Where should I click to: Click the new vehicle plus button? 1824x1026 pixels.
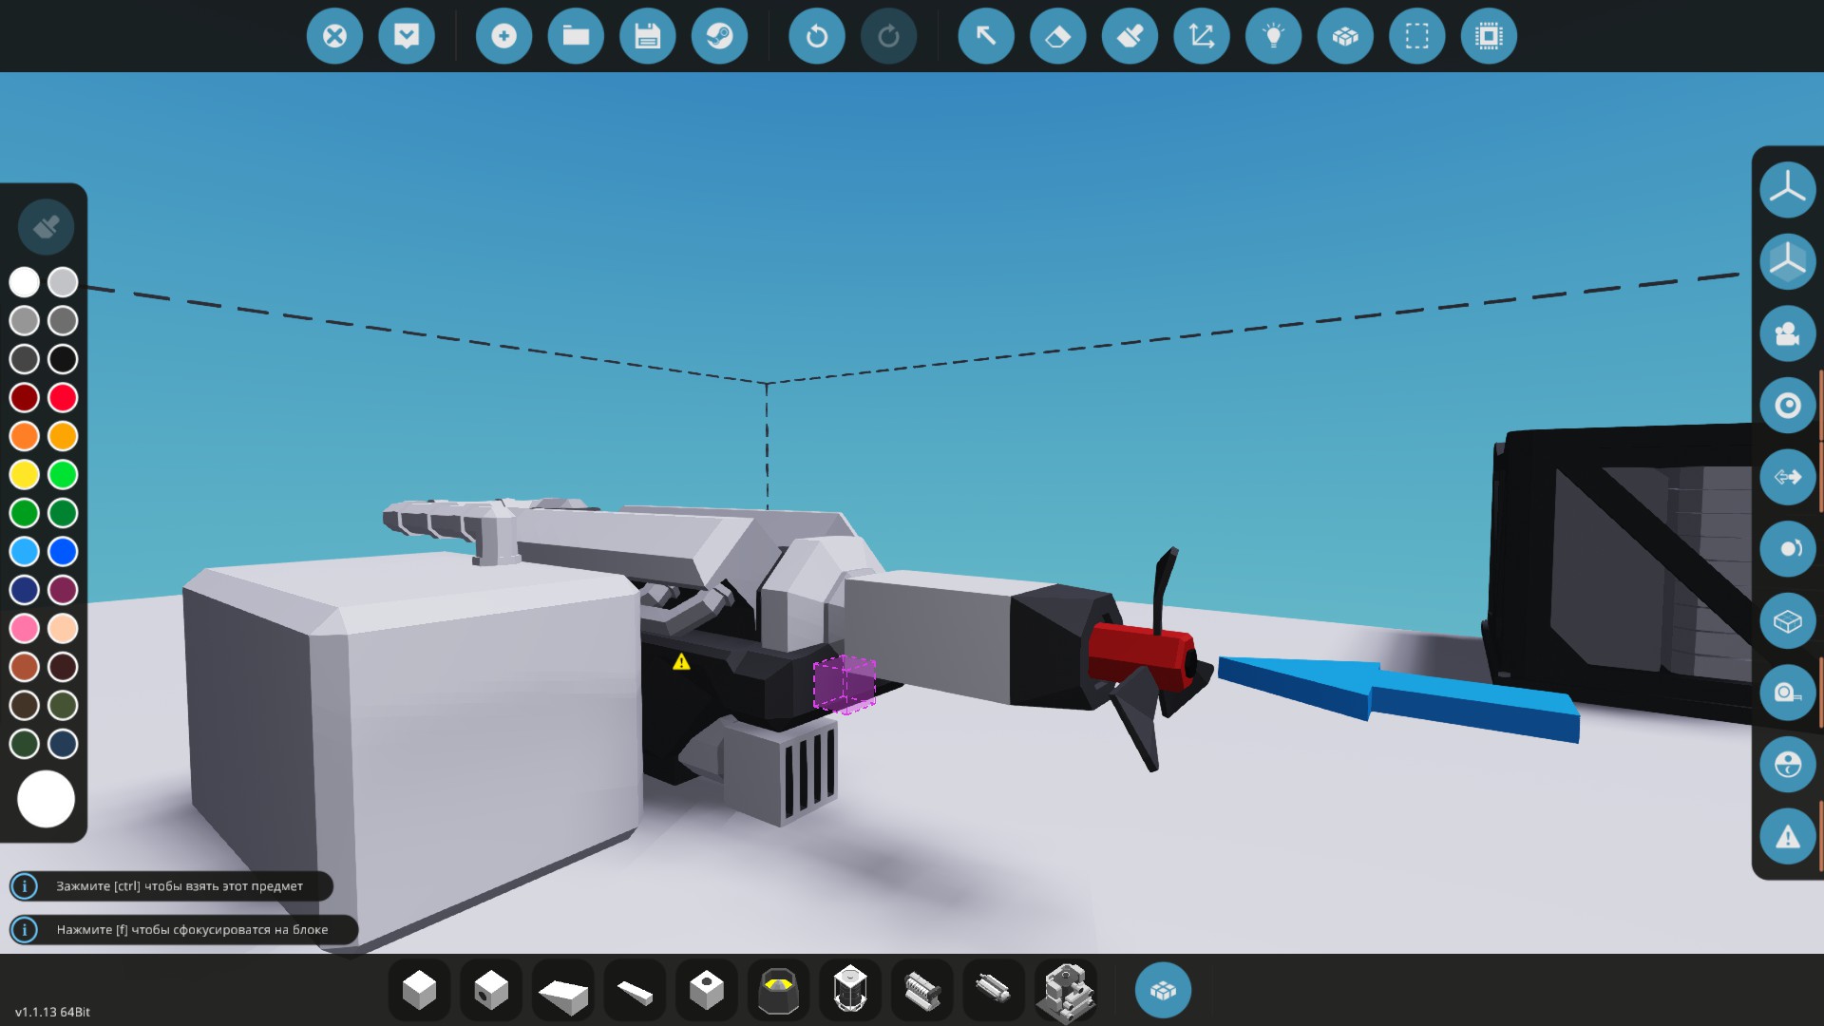click(x=503, y=36)
